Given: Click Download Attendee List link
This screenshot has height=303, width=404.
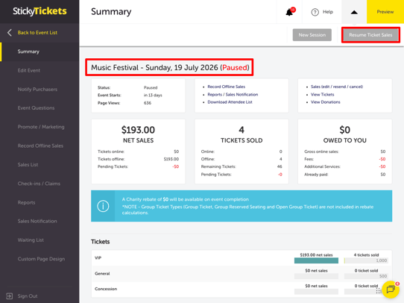Looking at the screenshot, I should click(x=230, y=102).
